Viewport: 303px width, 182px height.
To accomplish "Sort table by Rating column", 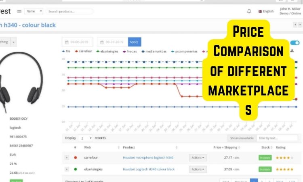I will tap(280, 147).
